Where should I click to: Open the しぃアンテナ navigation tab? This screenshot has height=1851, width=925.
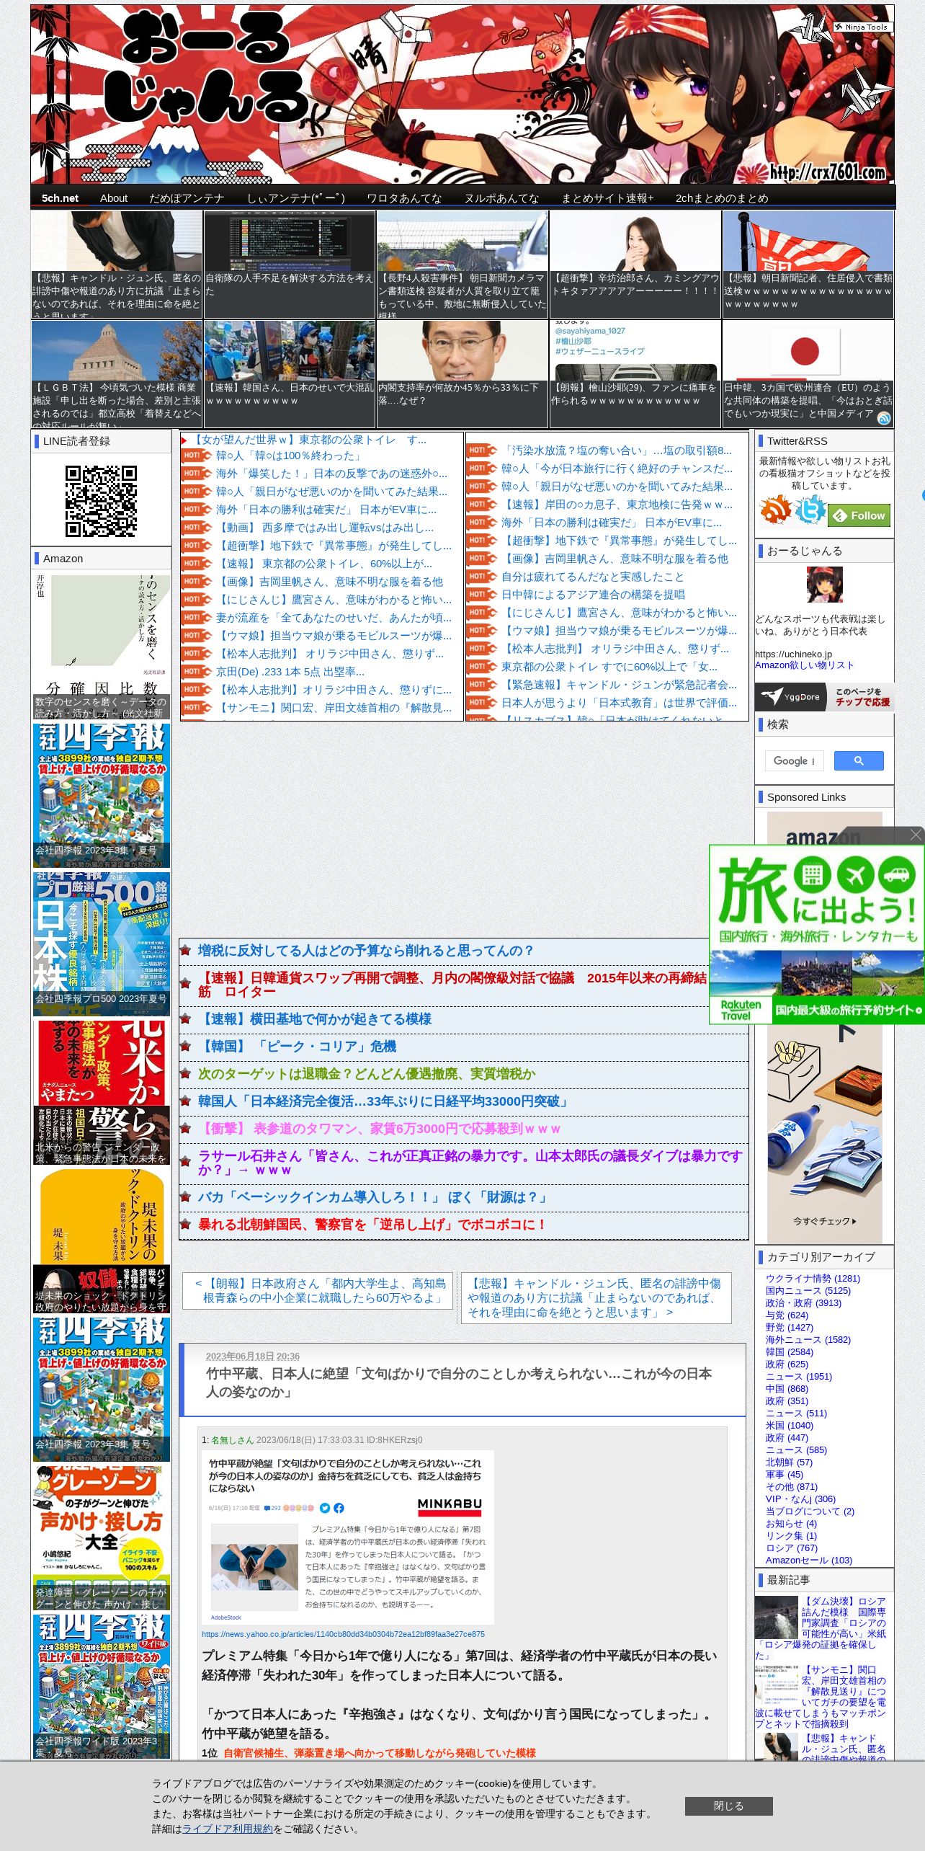pyautogui.click(x=296, y=197)
